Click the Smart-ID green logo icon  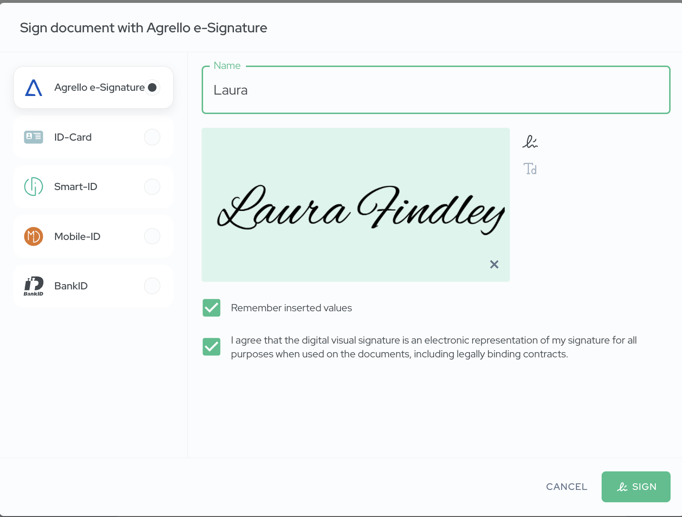[x=33, y=187]
